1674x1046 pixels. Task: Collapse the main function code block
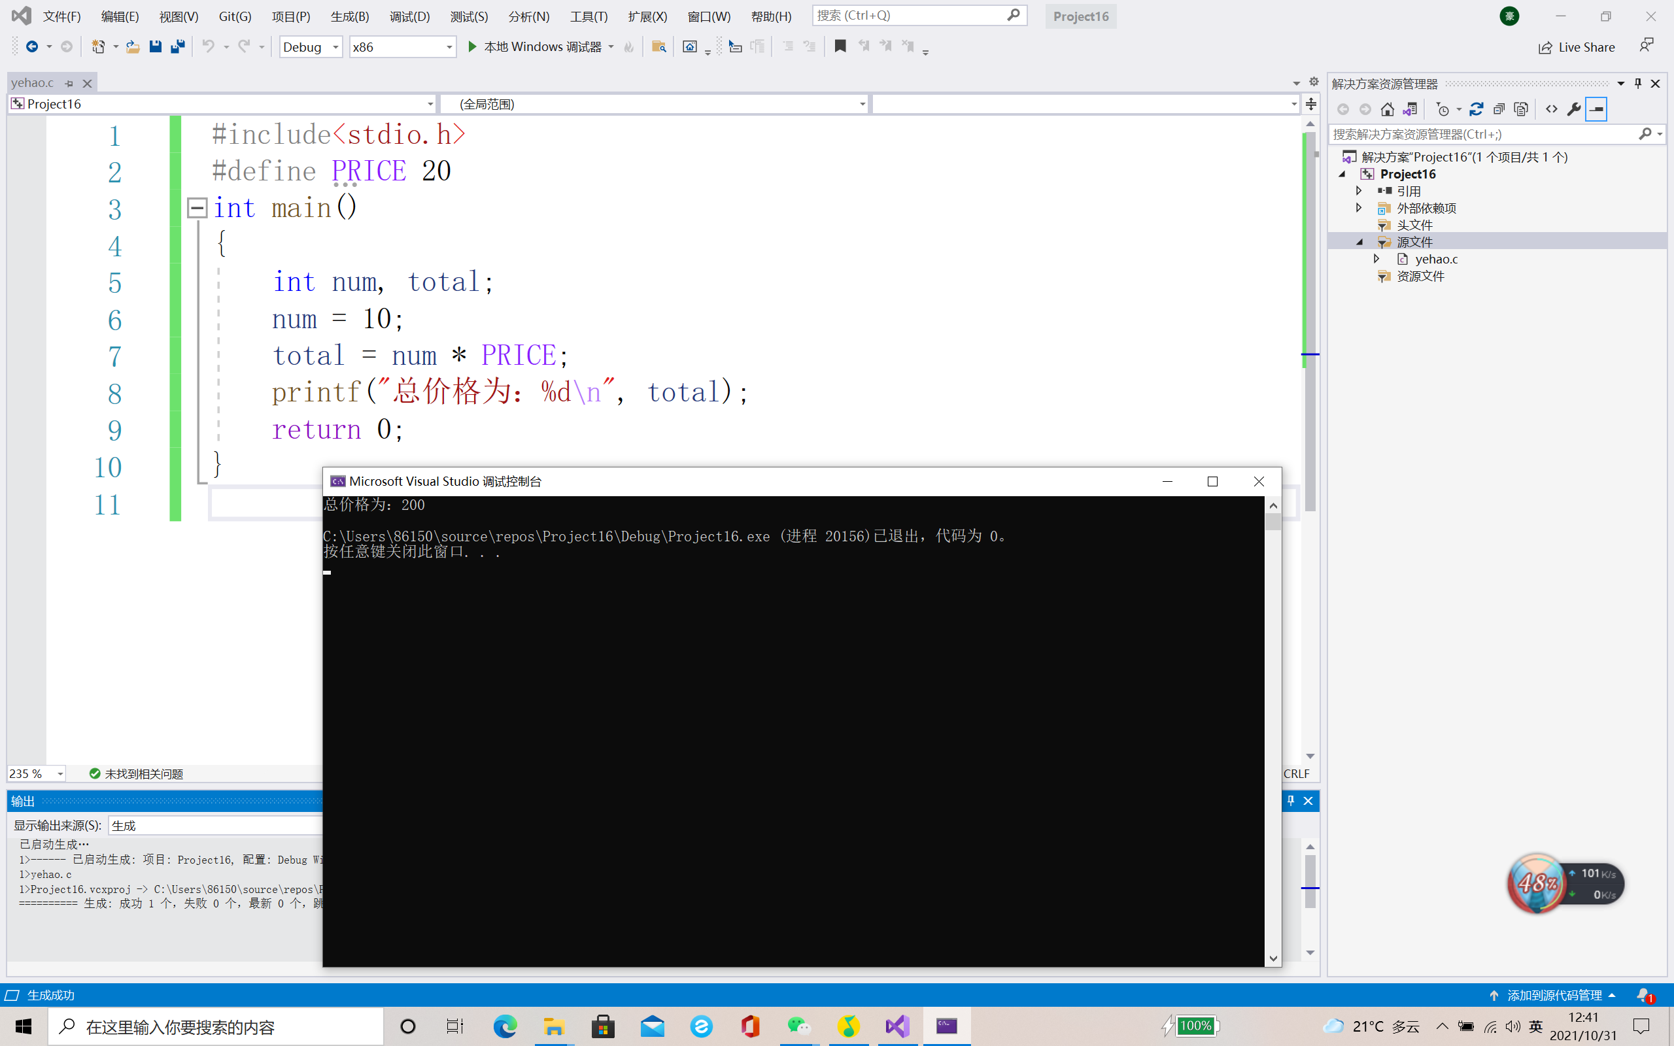pyautogui.click(x=197, y=207)
